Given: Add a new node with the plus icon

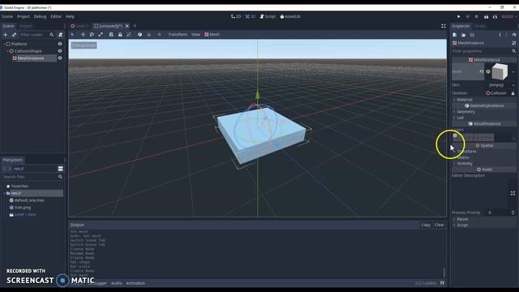Looking at the screenshot, I should 6,35.
